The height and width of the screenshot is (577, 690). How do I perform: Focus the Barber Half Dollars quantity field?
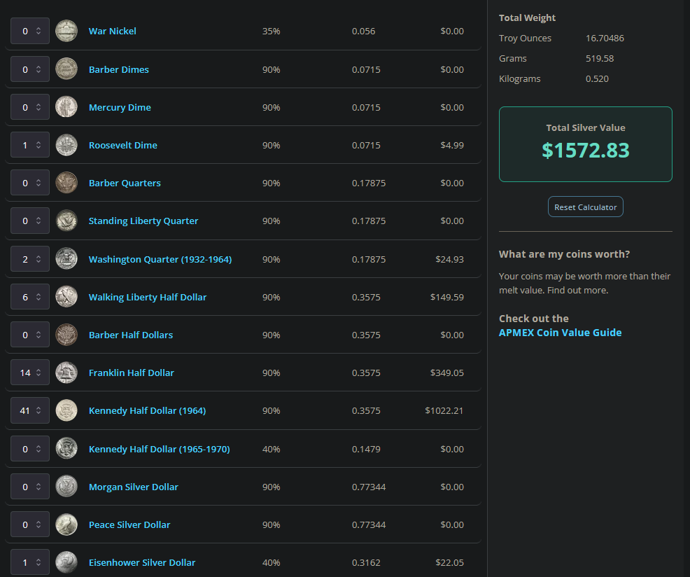29,335
